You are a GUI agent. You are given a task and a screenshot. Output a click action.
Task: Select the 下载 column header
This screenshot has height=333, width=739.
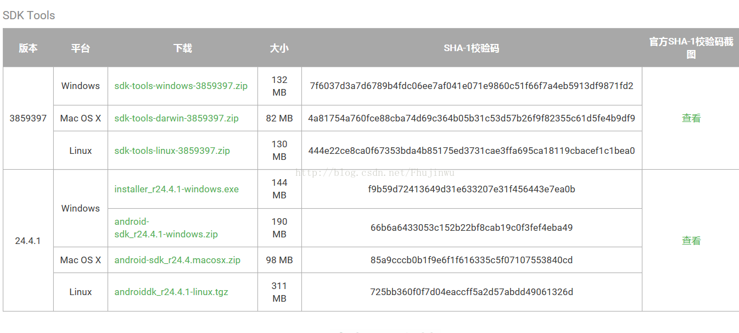coord(182,48)
